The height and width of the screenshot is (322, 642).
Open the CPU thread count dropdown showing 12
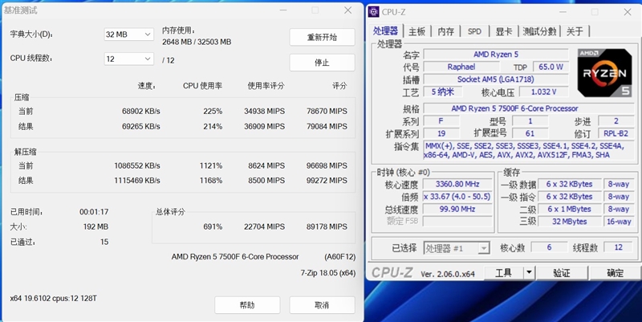tap(128, 59)
